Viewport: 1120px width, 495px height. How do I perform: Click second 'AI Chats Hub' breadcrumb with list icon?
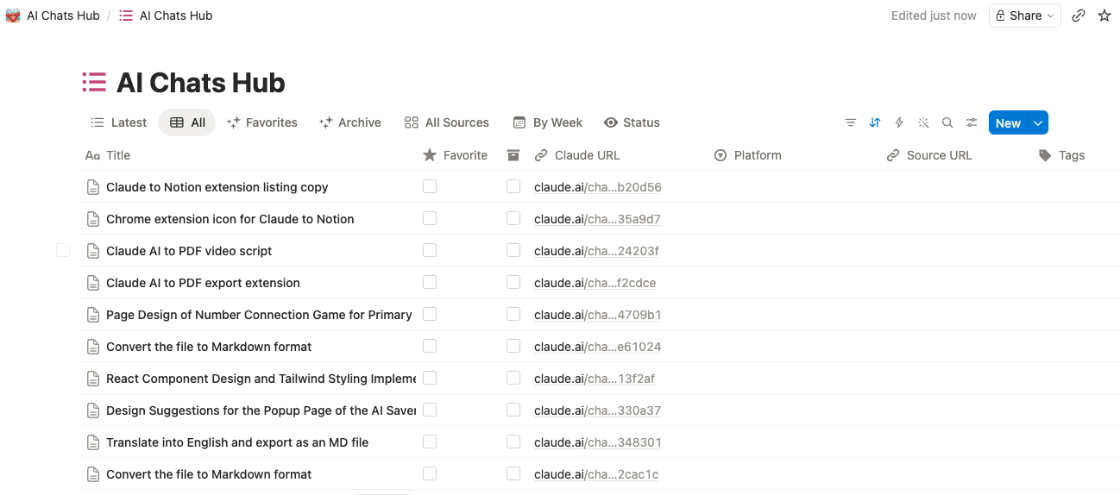pos(166,16)
